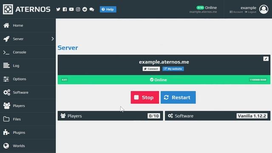Open the forum chat bubbles icon

click(x=92, y=9)
